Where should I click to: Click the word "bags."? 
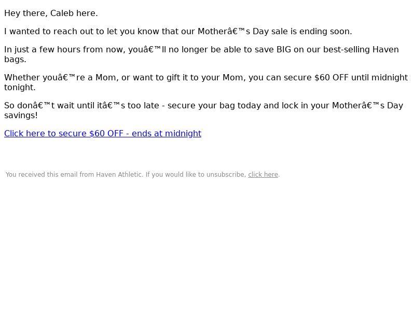[15, 60]
